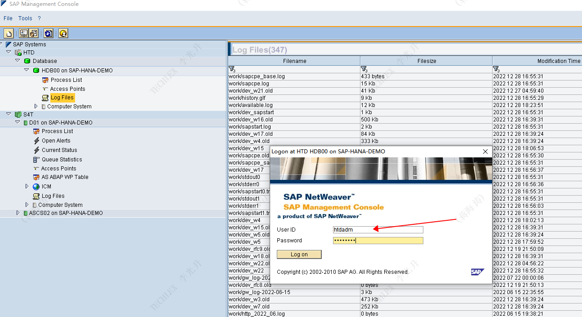The height and width of the screenshot is (317, 582).
Task: Click the Current Status lightning icon
Action: [36, 150]
